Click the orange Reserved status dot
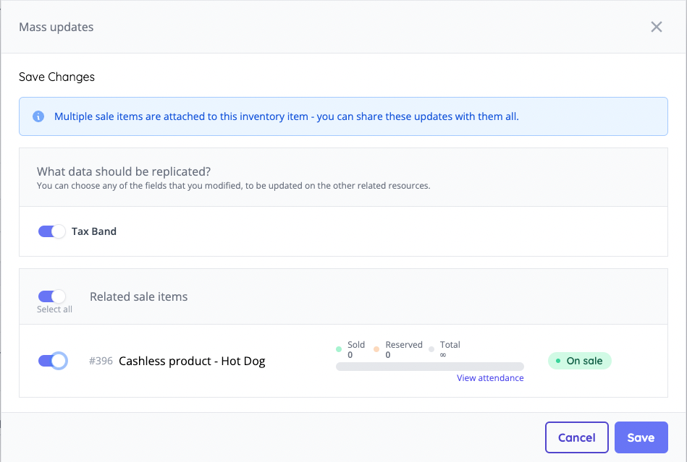 377,347
